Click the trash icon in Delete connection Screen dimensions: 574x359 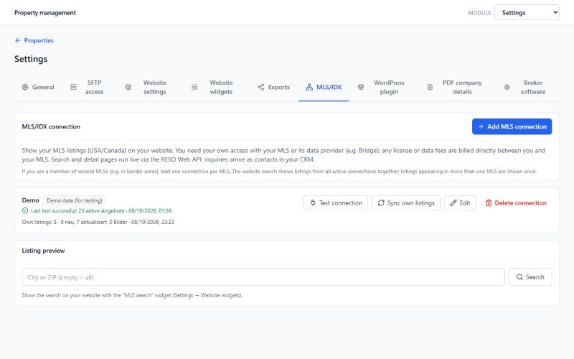point(489,203)
